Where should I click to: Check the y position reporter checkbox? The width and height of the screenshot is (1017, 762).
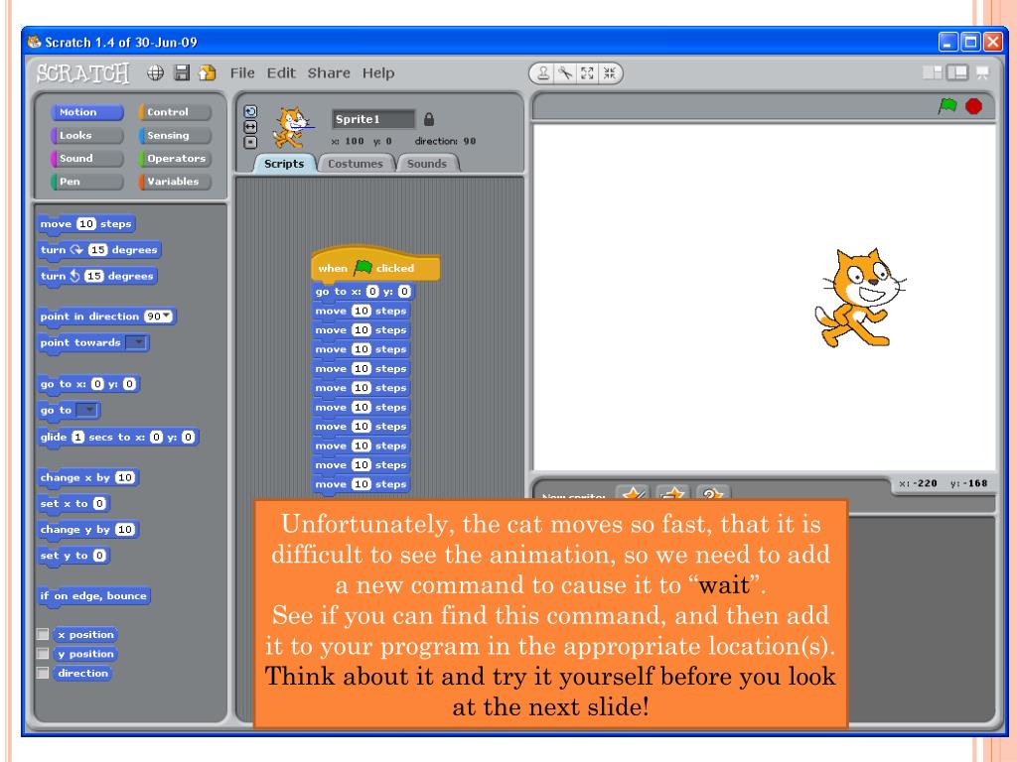pos(43,653)
